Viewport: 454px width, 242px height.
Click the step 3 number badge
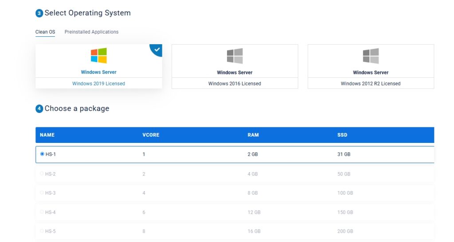pyautogui.click(x=39, y=13)
